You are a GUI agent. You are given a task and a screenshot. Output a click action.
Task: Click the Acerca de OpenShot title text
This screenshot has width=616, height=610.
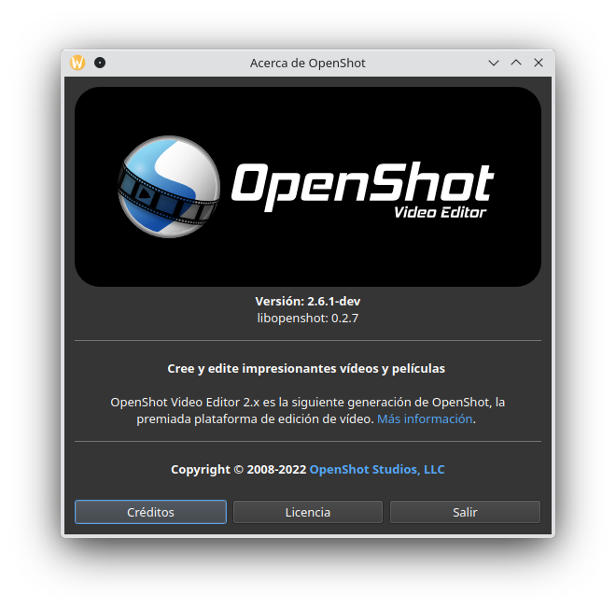(308, 63)
